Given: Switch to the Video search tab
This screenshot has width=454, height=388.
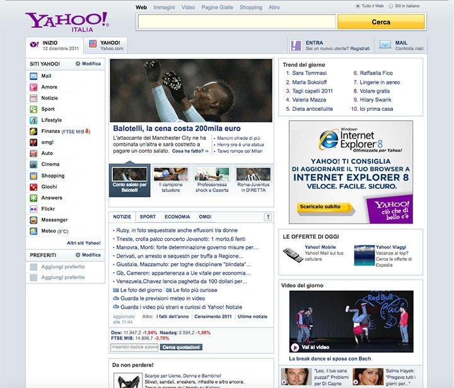Looking at the screenshot, I should pos(188,8).
